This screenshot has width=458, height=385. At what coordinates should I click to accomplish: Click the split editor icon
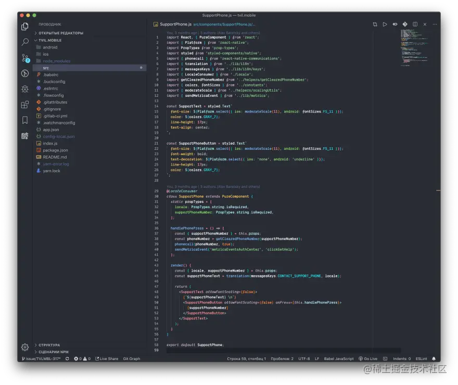(x=415, y=24)
